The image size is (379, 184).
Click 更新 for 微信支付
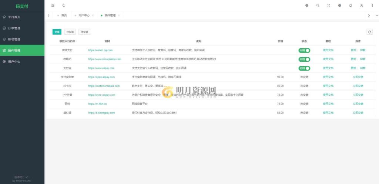(x=353, y=50)
